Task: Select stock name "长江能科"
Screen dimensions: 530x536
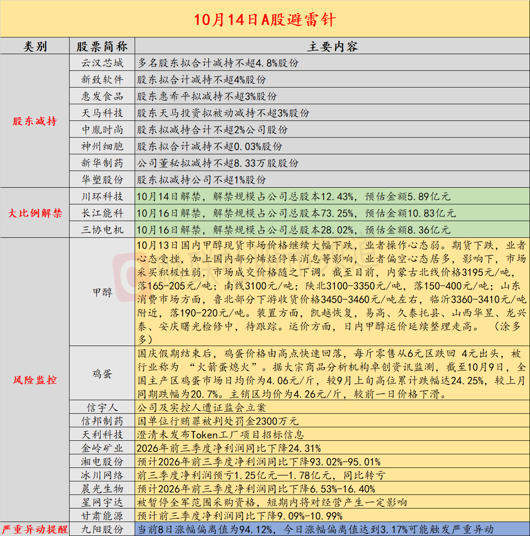Action: 102,213
